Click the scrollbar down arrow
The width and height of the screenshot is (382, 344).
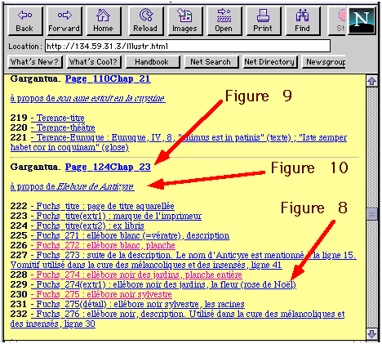(371, 333)
